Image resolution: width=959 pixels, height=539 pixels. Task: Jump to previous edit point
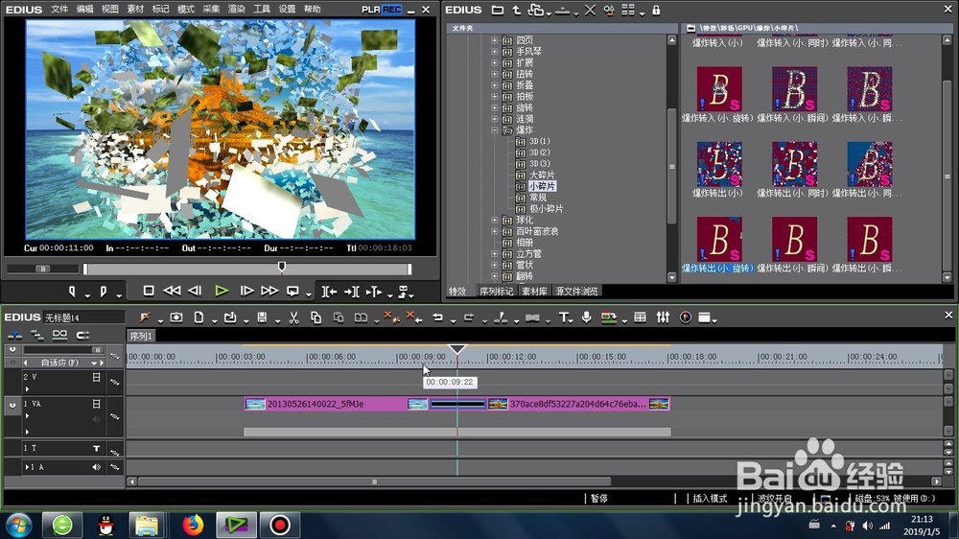[329, 292]
